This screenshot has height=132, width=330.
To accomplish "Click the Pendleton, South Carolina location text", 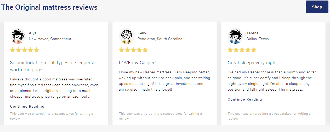I will pos(160,39).
